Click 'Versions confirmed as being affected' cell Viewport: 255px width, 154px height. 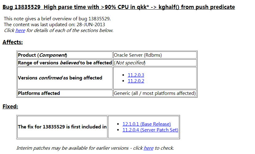60,78
